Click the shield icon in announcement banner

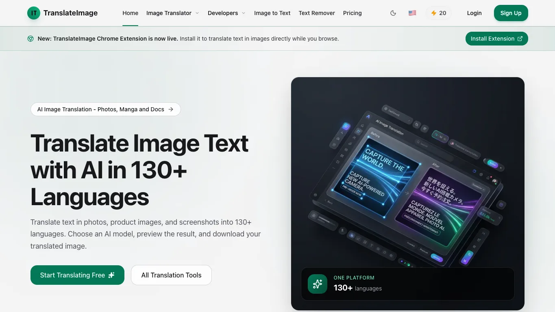[x=30, y=39]
